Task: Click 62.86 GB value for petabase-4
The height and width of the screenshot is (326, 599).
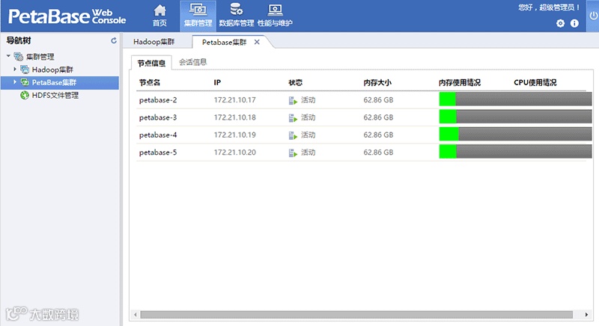Action: pyautogui.click(x=378, y=135)
